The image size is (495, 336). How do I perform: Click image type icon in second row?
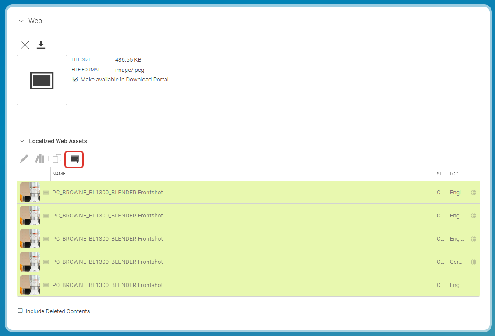pyautogui.click(x=46, y=216)
